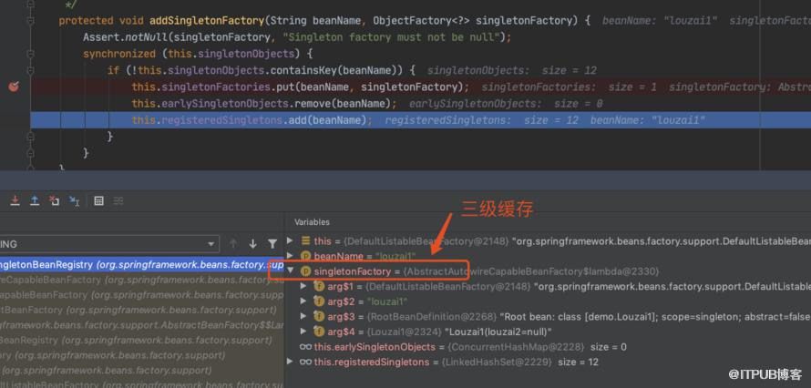Screen dimensions: 811x388
Task: Click inline hint 'singletonObjects: size = 12'
Action: 511,70
